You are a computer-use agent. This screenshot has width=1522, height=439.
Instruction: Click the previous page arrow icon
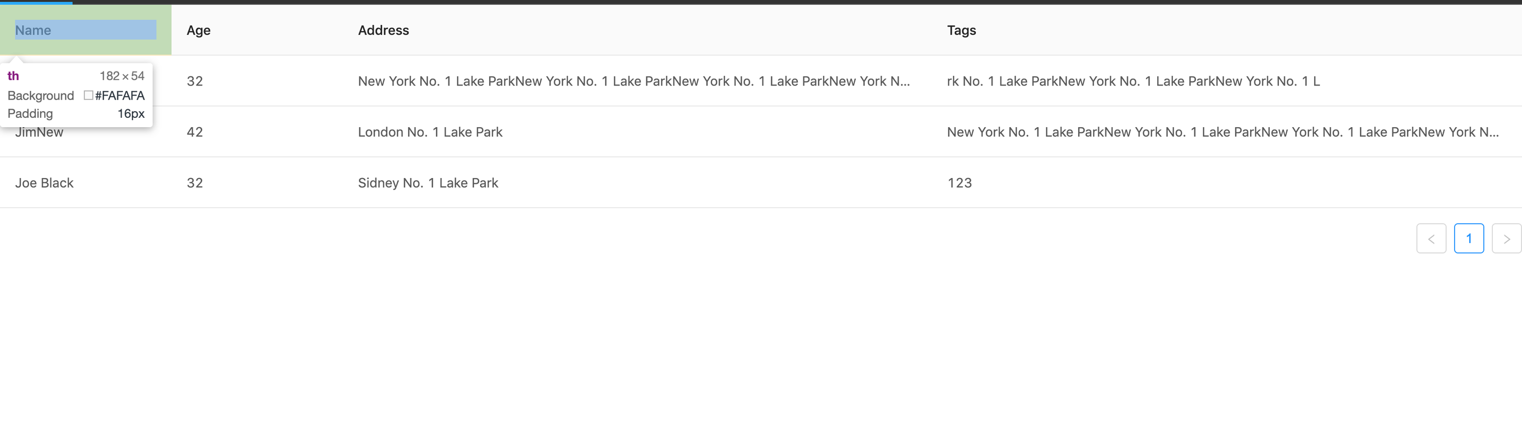click(1431, 238)
